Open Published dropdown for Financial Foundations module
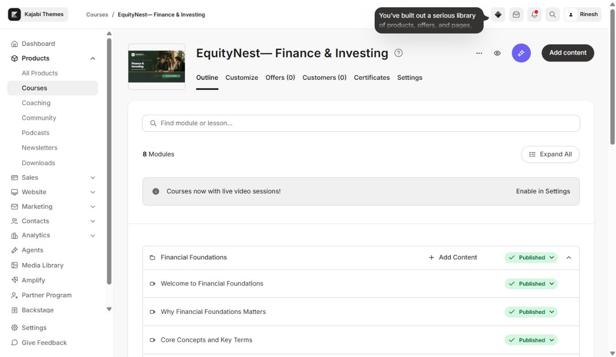 [x=531, y=257]
